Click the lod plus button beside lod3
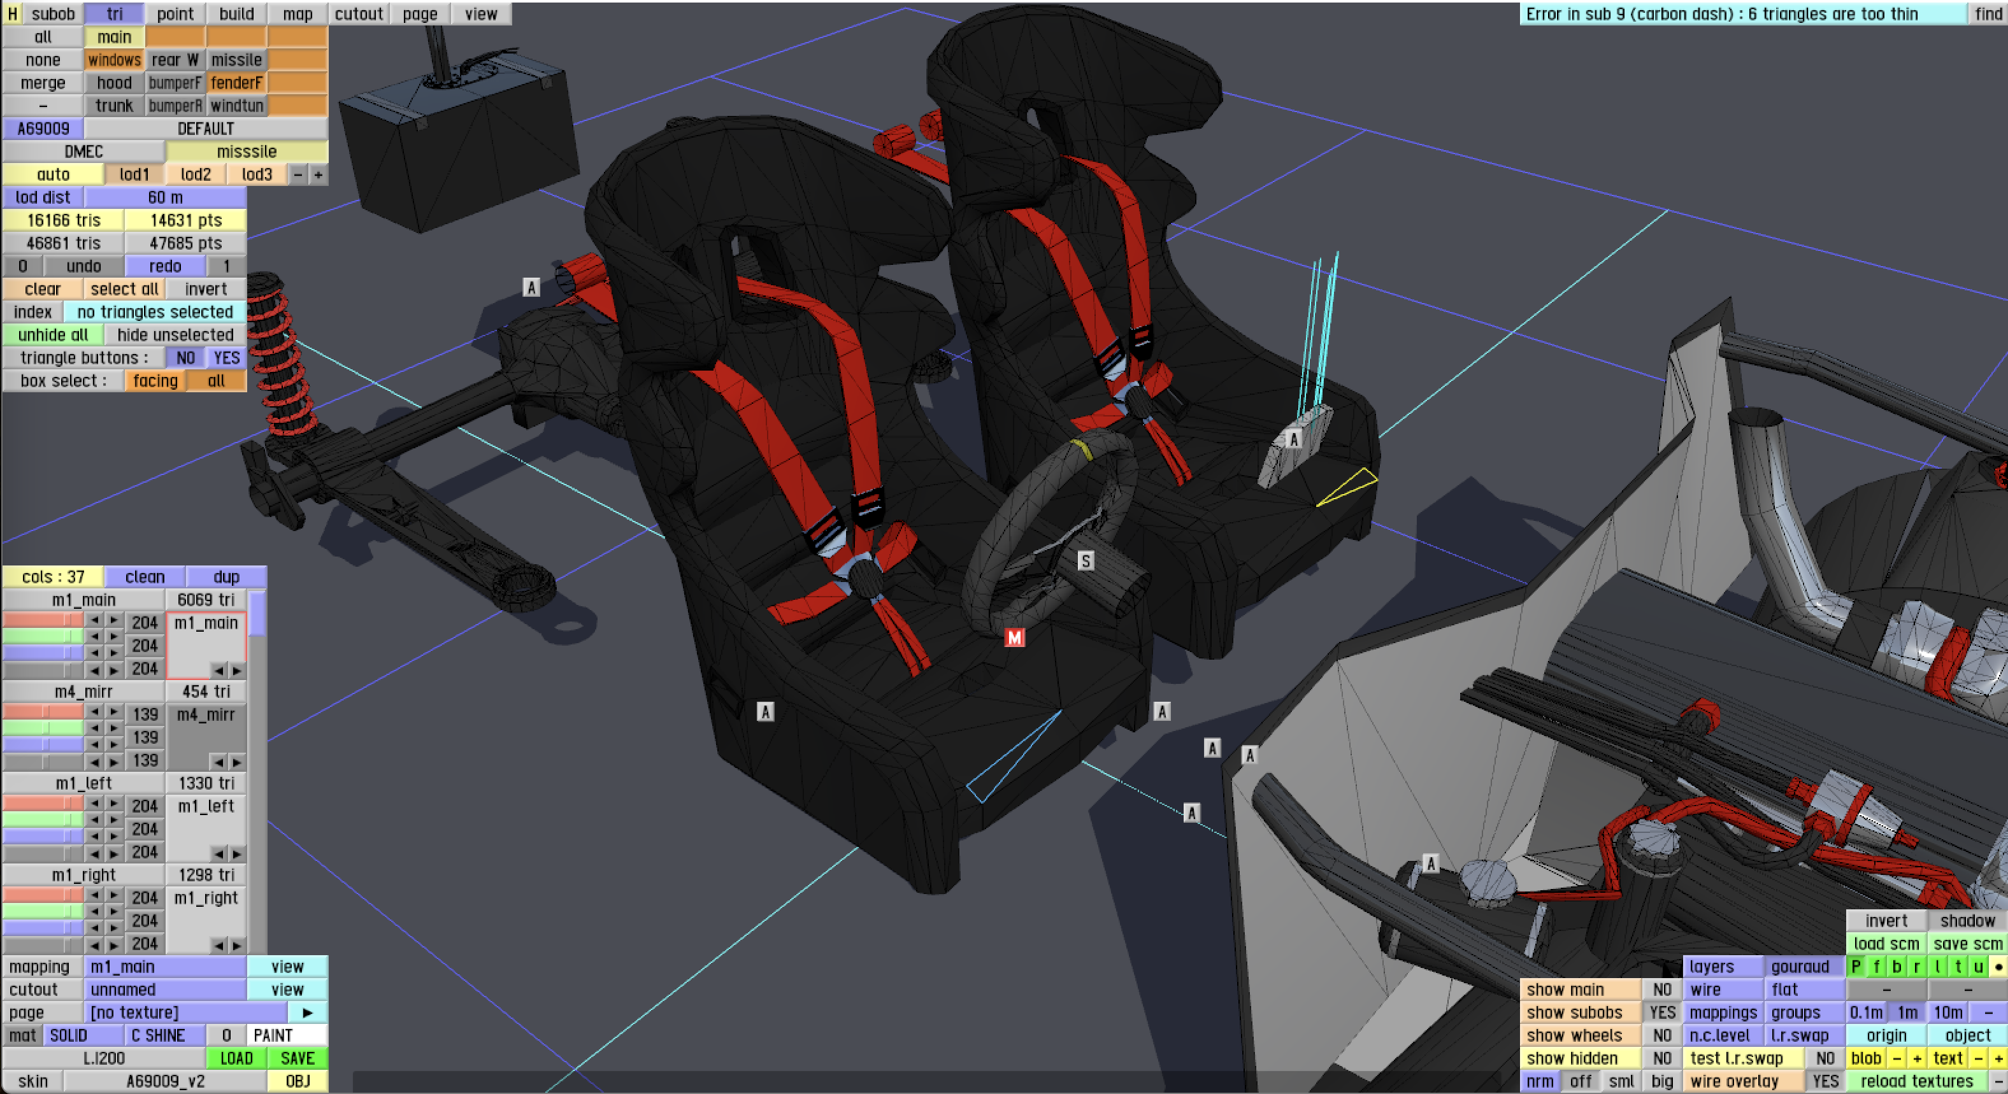This screenshot has width=2008, height=1094. 318,174
